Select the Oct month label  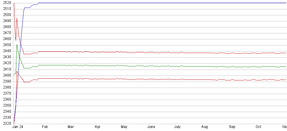pyautogui.click(x=259, y=127)
